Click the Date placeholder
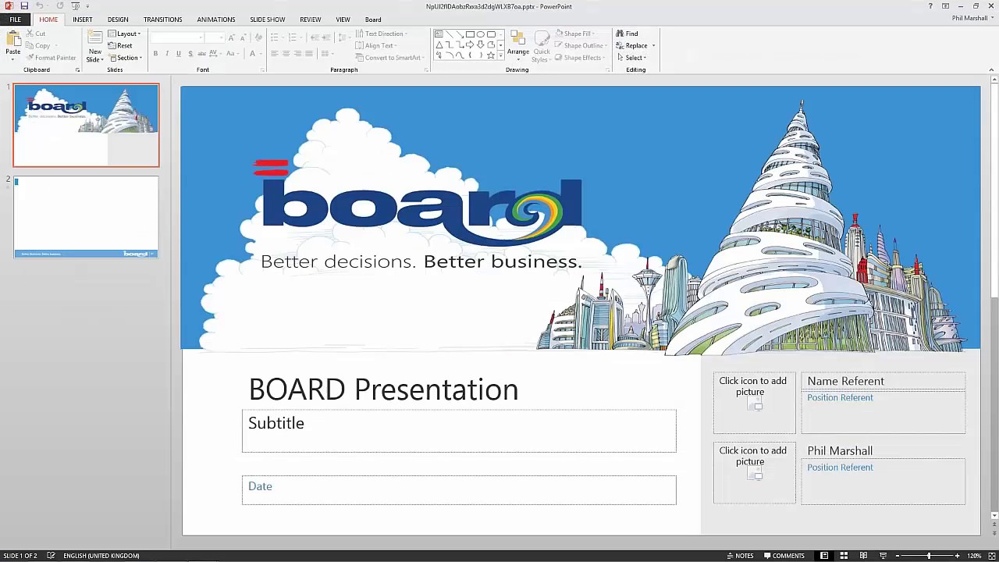The height and width of the screenshot is (562, 999). tap(459, 490)
